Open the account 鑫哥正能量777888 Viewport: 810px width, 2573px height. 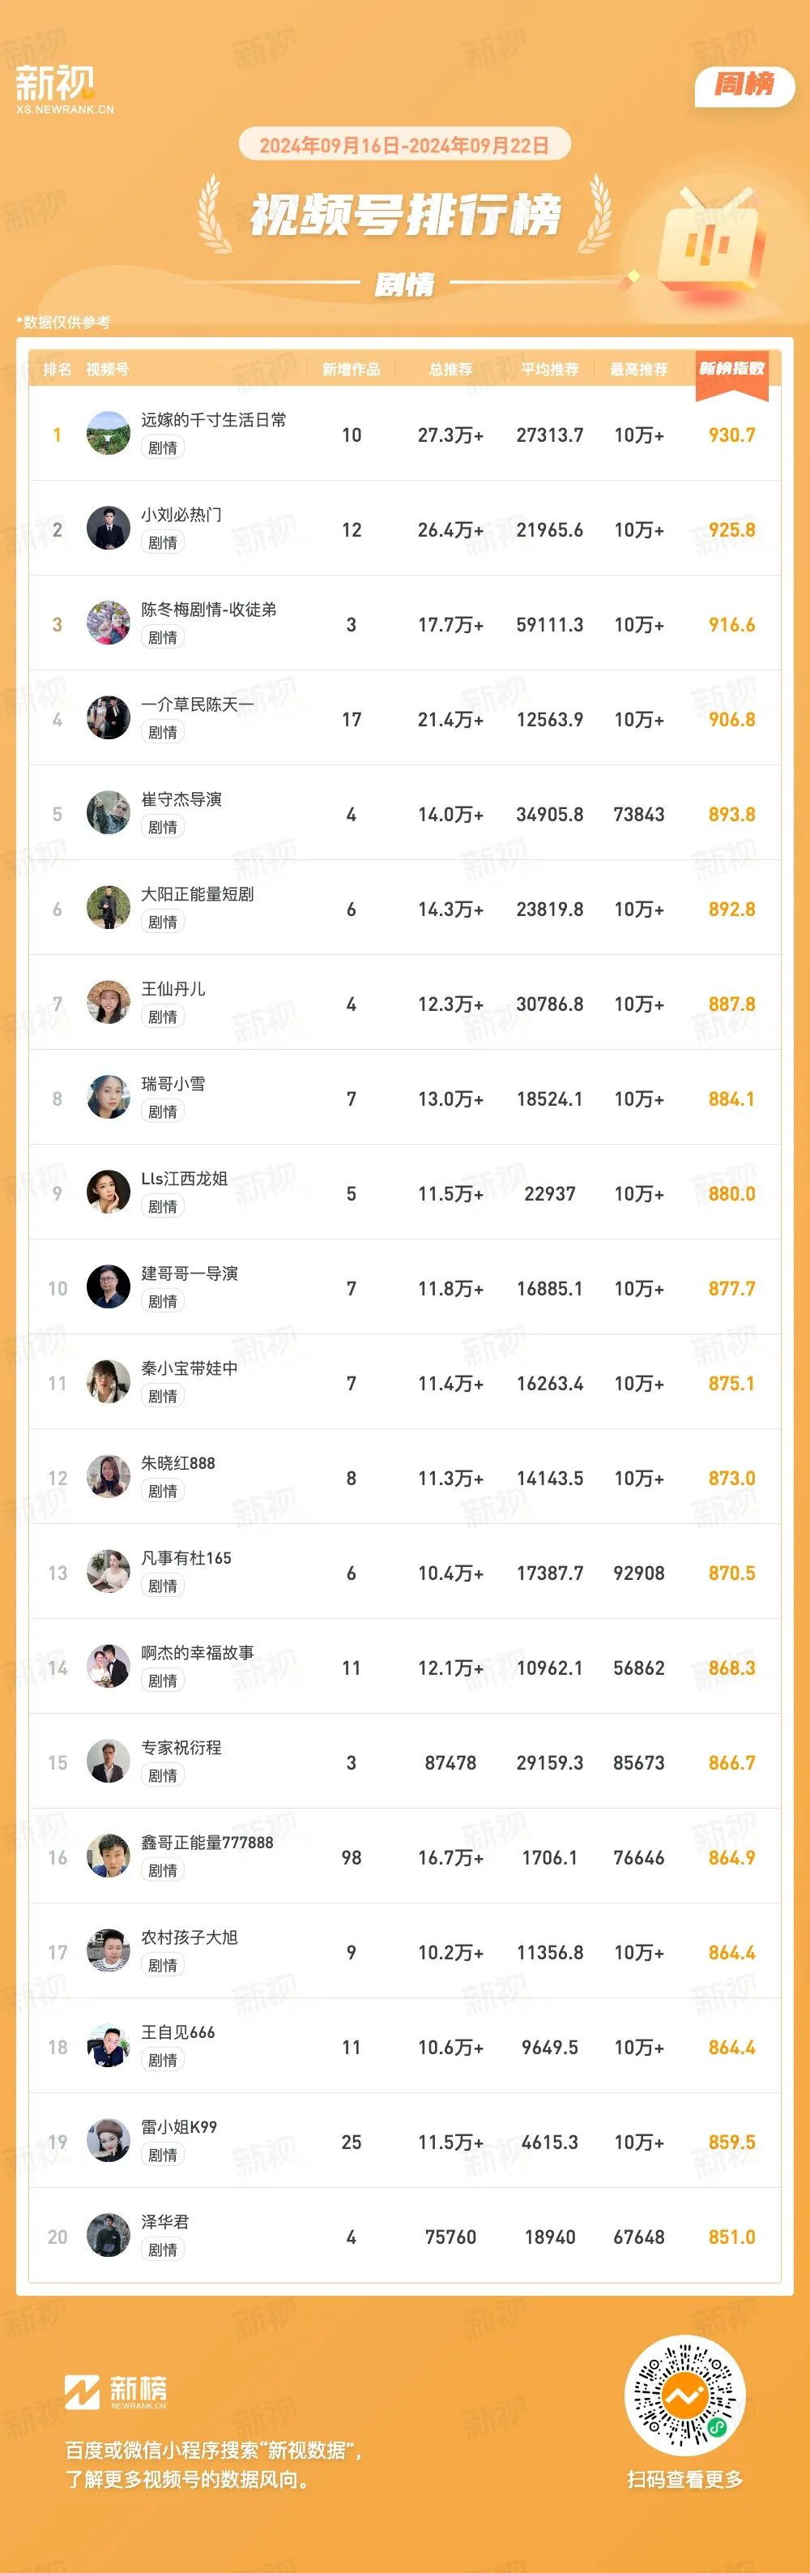click(x=207, y=1842)
